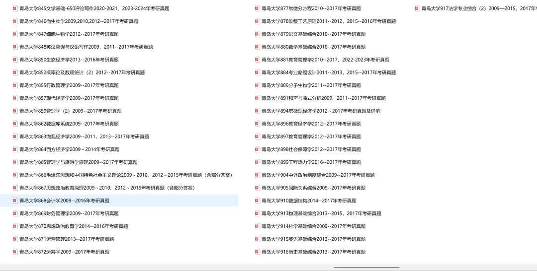Click PDF icon of 青岛大学857现代经济学 file
Image resolution: width=537 pixels, height=271 pixels.
click(x=15, y=98)
